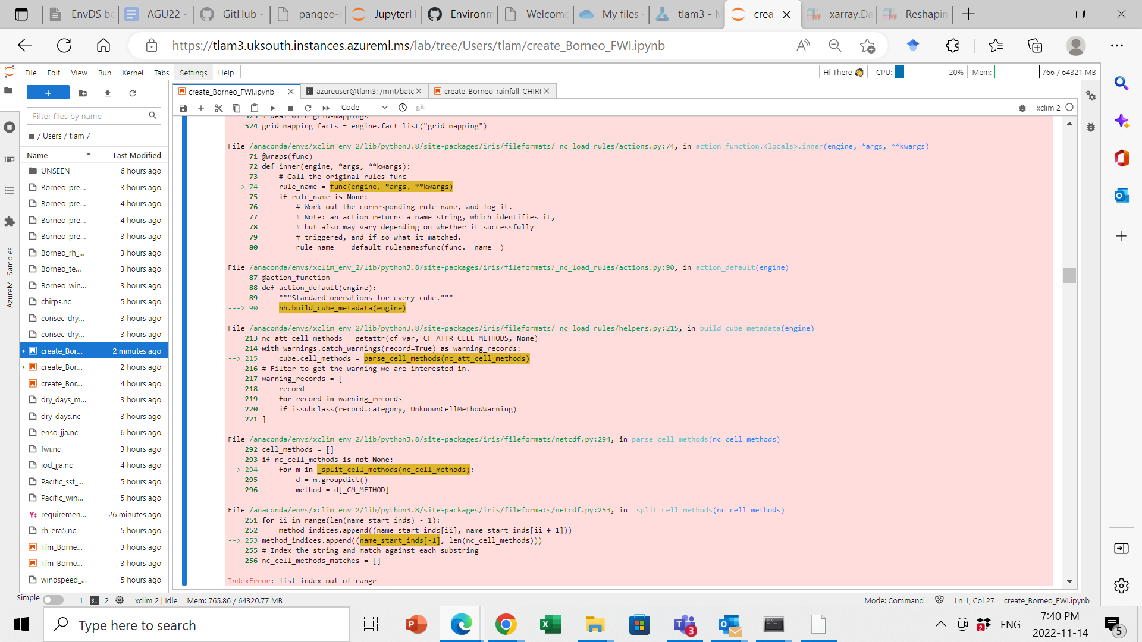Image resolution: width=1142 pixels, height=642 pixels.
Task: Restart kernel and run all cells icon
Action: 326,108
